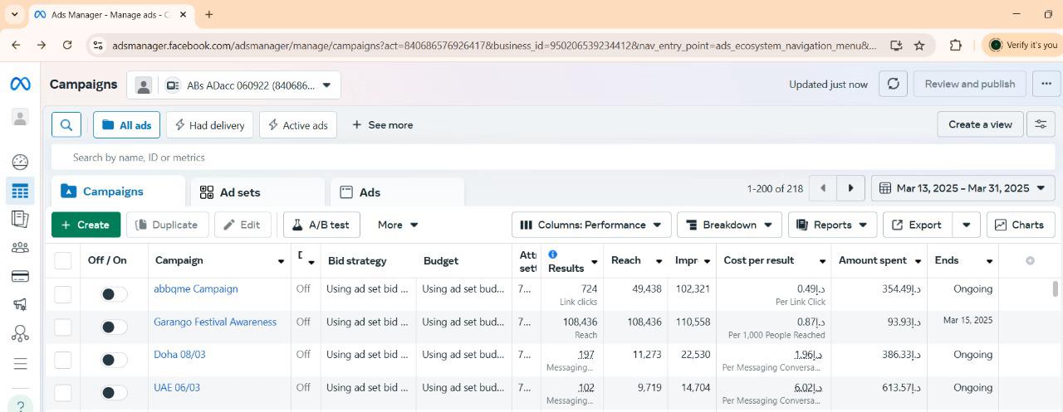Open the Garango Festival Awareness campaign link

click(x=215, y=322)
